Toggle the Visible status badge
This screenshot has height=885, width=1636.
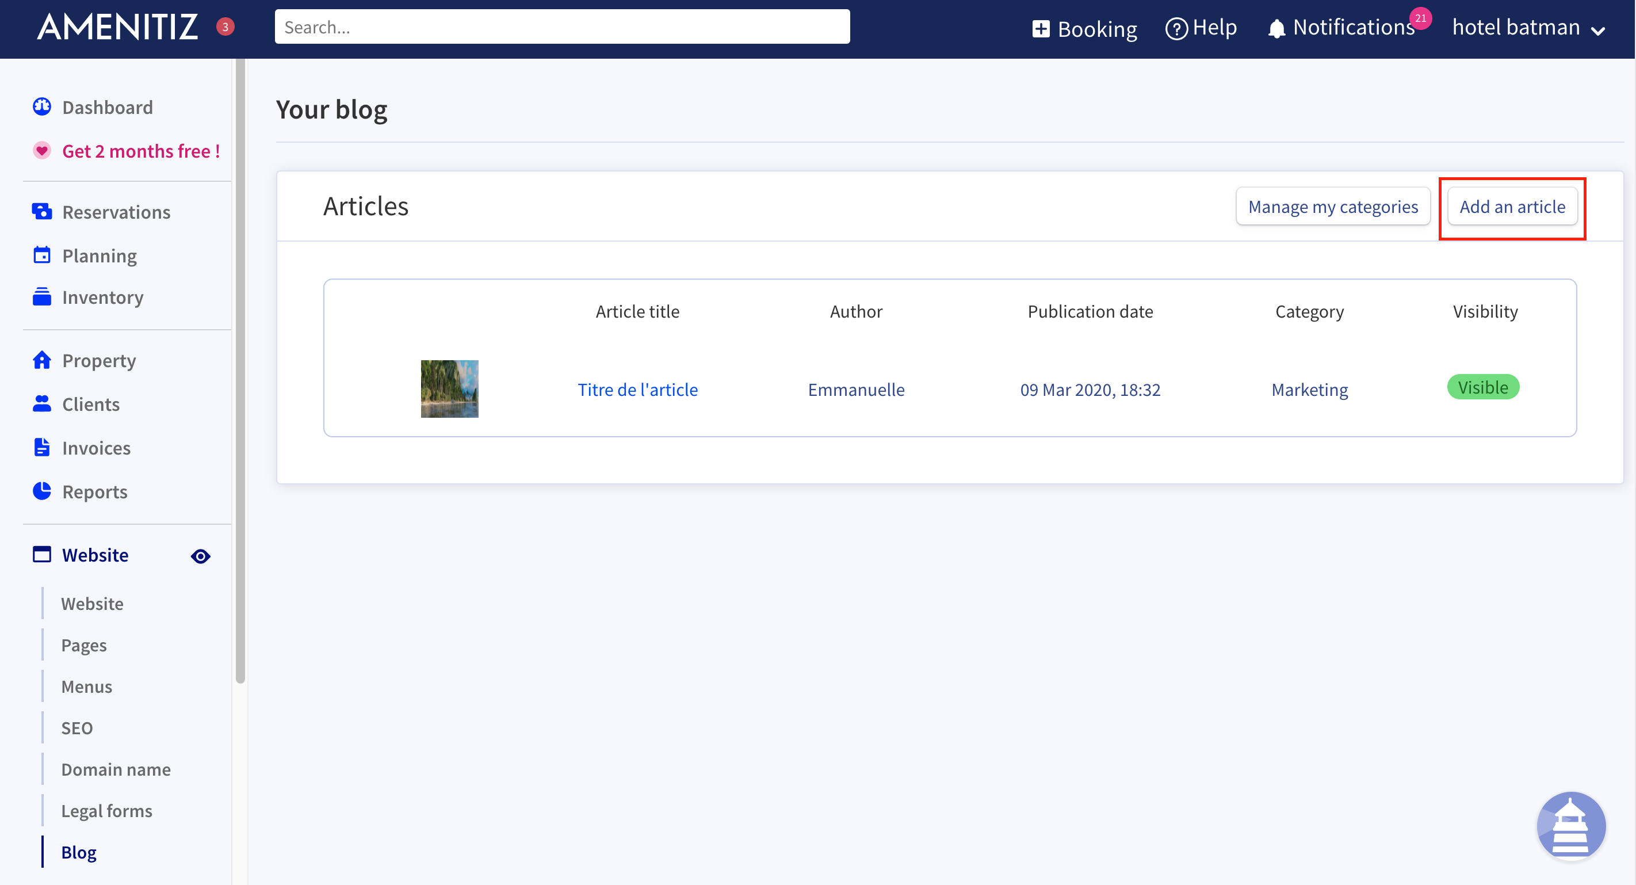(x=1483, y=387)
